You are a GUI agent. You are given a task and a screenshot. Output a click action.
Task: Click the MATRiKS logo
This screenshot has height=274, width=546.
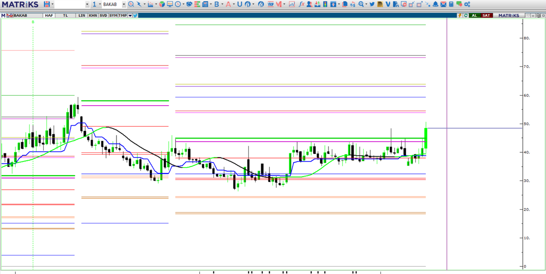(x=20, y=4)
